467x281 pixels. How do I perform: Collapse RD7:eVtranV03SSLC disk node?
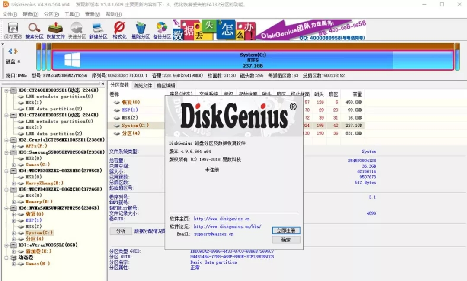(6, 245)
